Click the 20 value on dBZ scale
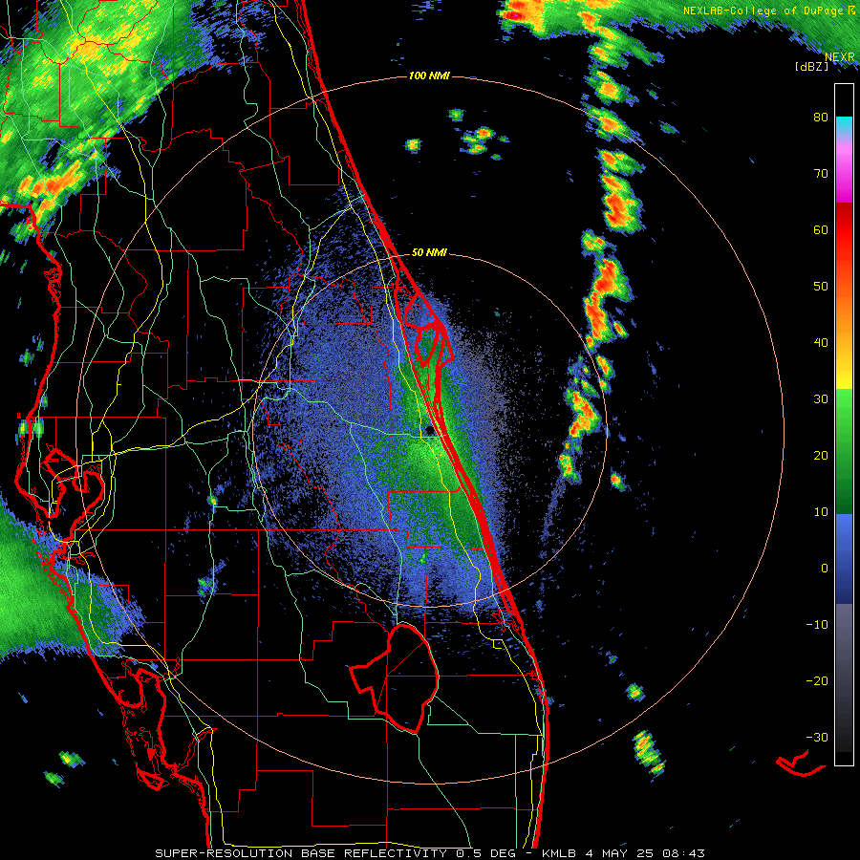 [x=821, y=455]
